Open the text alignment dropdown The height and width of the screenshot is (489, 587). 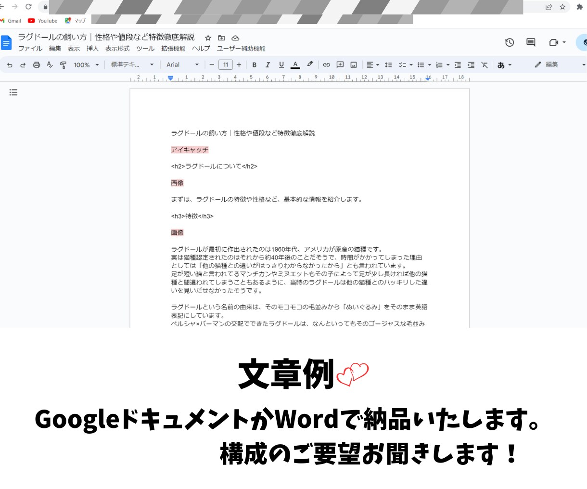click(373, 65)
